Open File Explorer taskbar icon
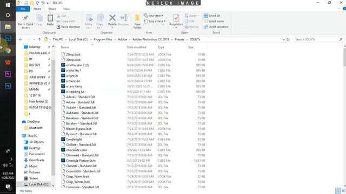 [x=8, y=27]
